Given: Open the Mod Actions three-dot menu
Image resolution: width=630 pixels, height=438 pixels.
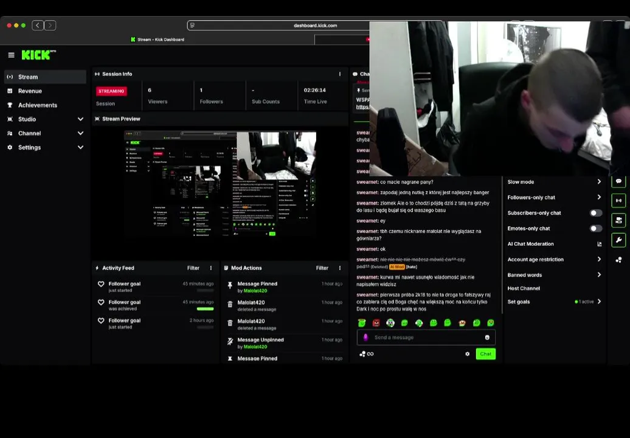Looking at the screenshot, I should 340,268.
